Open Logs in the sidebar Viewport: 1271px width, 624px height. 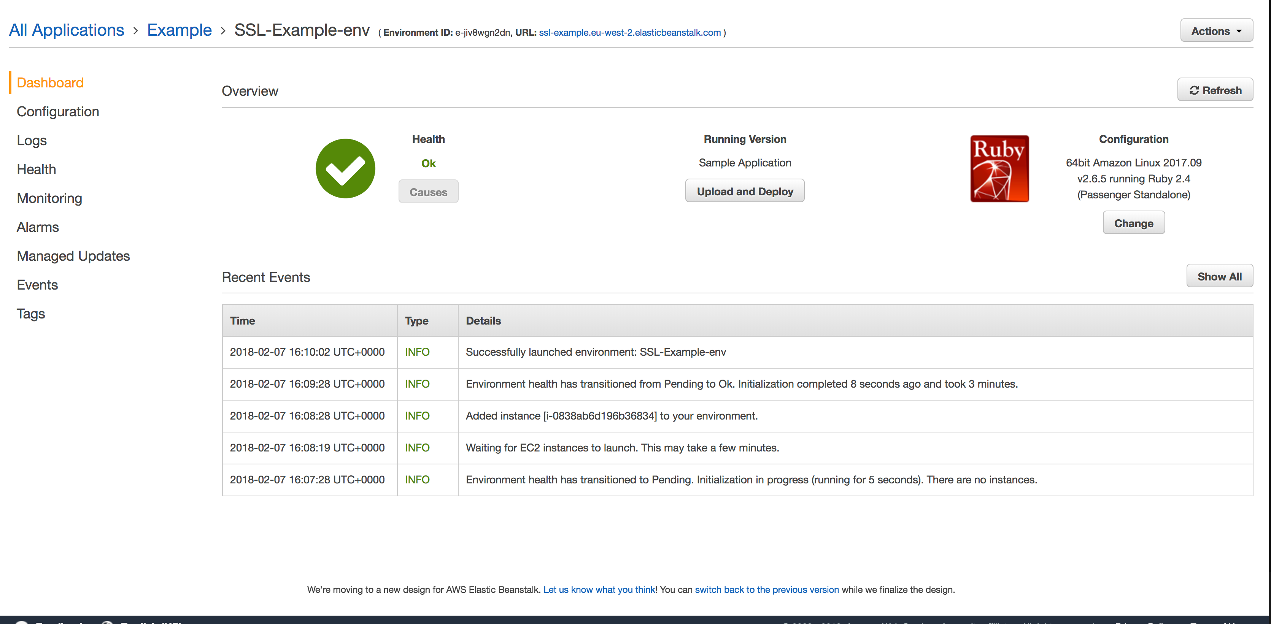pyautogui.click(x=32, y=141)
